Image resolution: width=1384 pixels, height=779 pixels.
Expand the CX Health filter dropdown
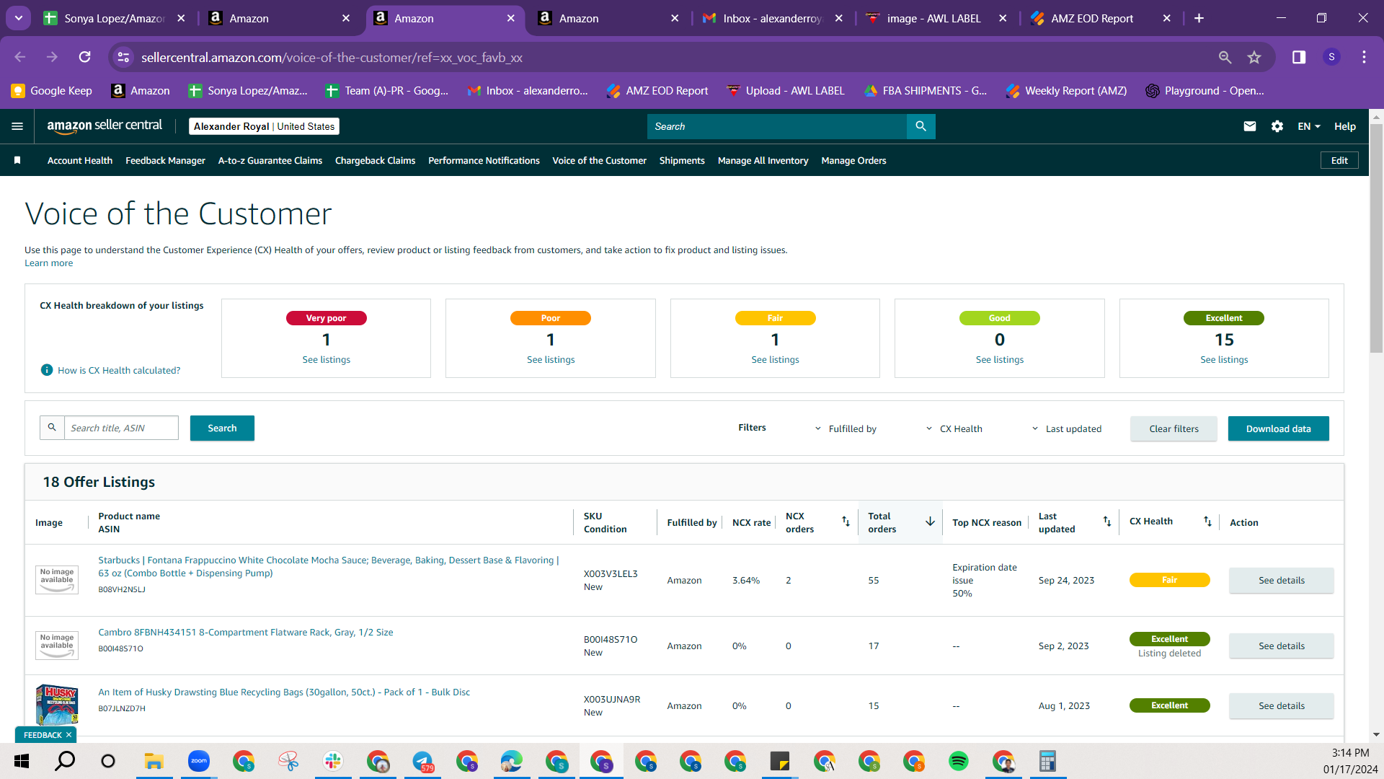click(954, 428)
